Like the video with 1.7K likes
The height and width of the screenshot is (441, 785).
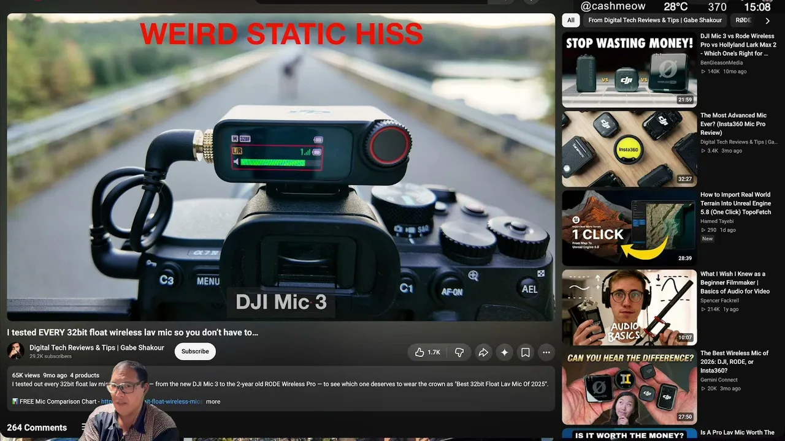click(427, 352)
